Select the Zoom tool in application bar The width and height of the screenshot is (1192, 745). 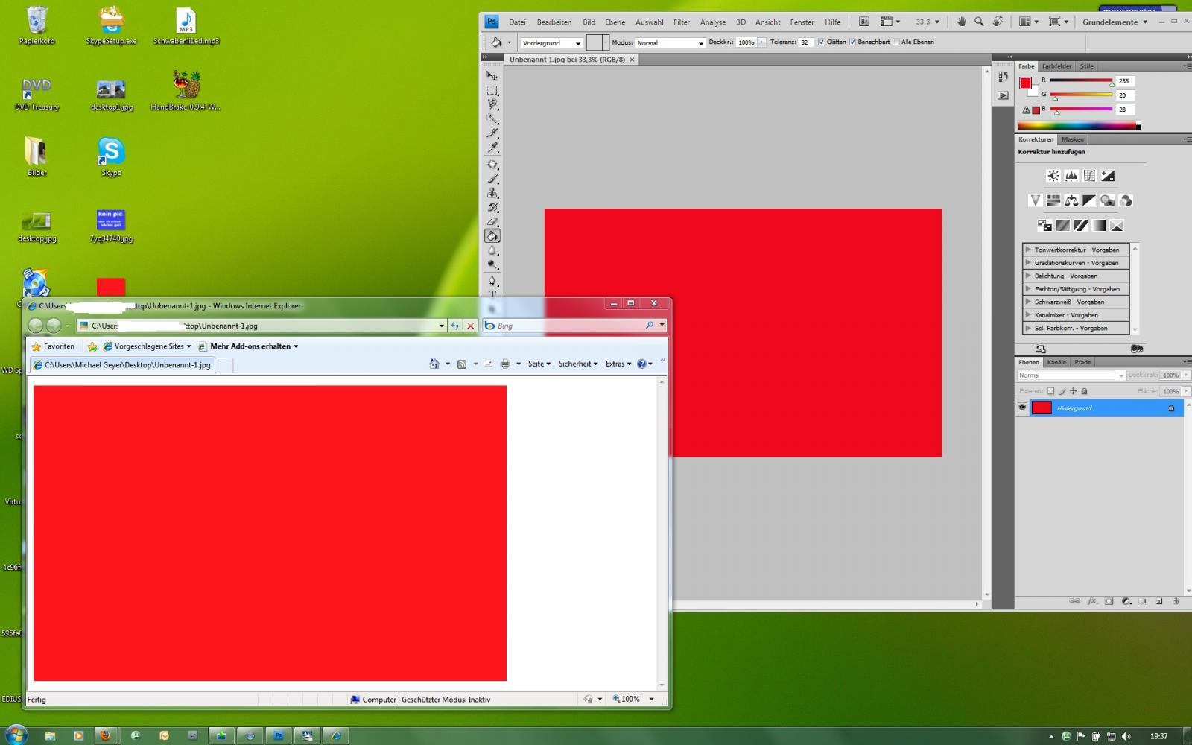(x=979, y=22)
